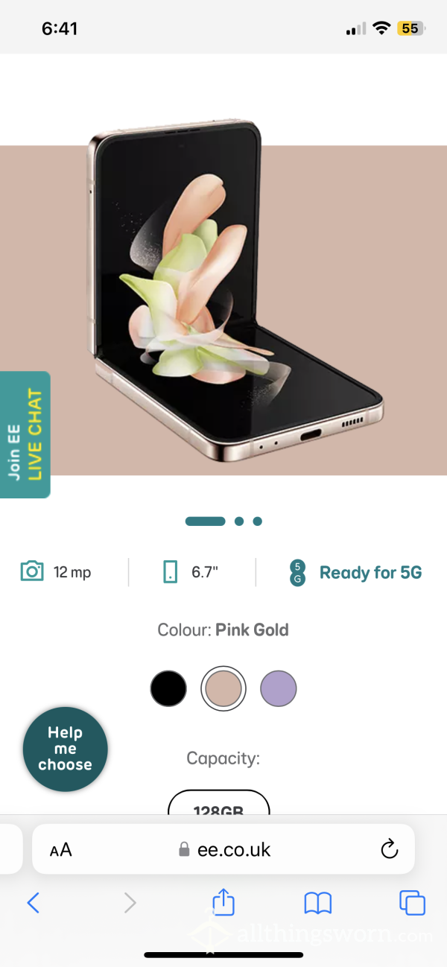Go to third carousel image dot

[257, 521]
